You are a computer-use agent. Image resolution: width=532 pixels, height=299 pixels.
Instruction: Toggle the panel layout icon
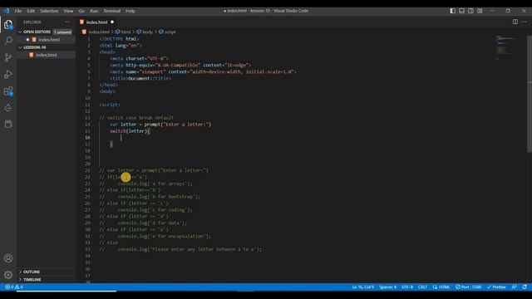(x=462, y=11)
